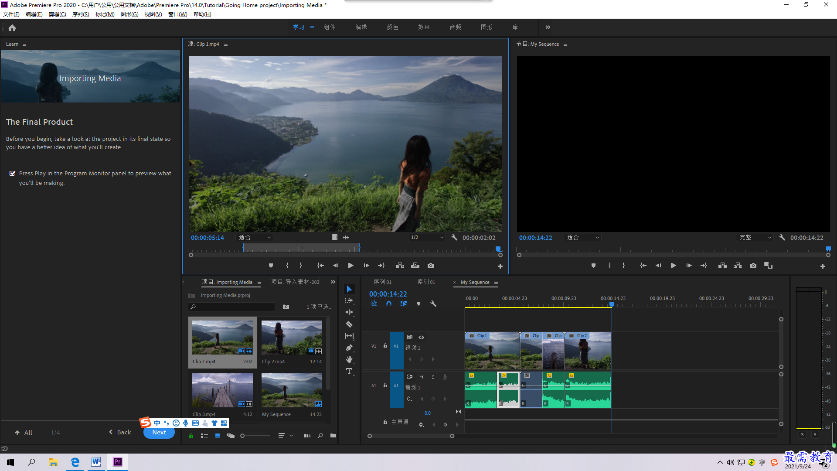Viewport: 837px width, 471px height.
Task: Mark Out point in Source monitor
Action: coord(301,266)
